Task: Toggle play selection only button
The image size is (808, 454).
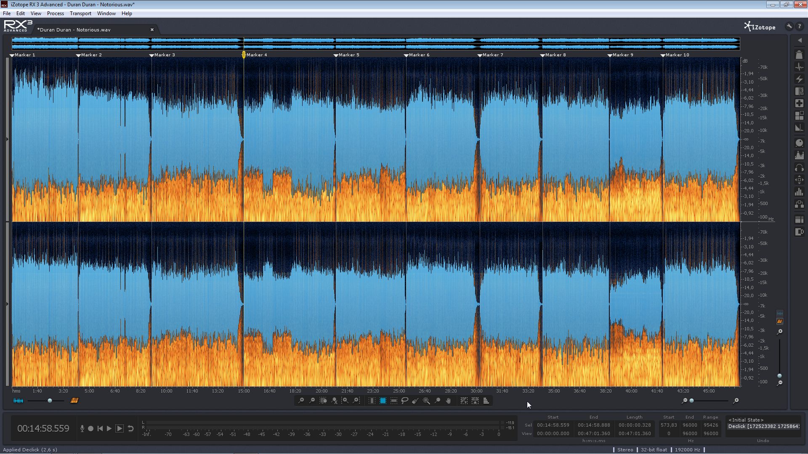Action: tap(120, 428)
